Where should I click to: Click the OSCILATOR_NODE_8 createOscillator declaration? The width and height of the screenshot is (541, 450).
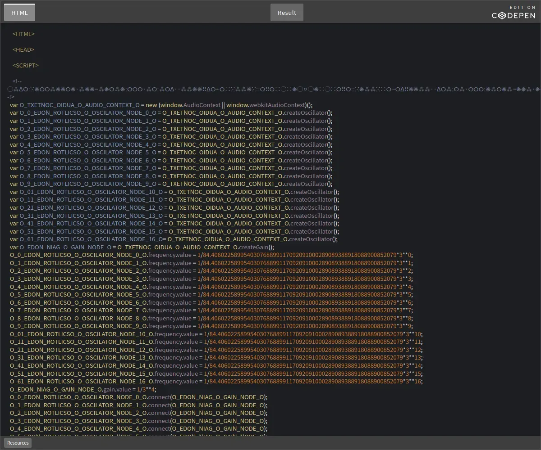171,176
